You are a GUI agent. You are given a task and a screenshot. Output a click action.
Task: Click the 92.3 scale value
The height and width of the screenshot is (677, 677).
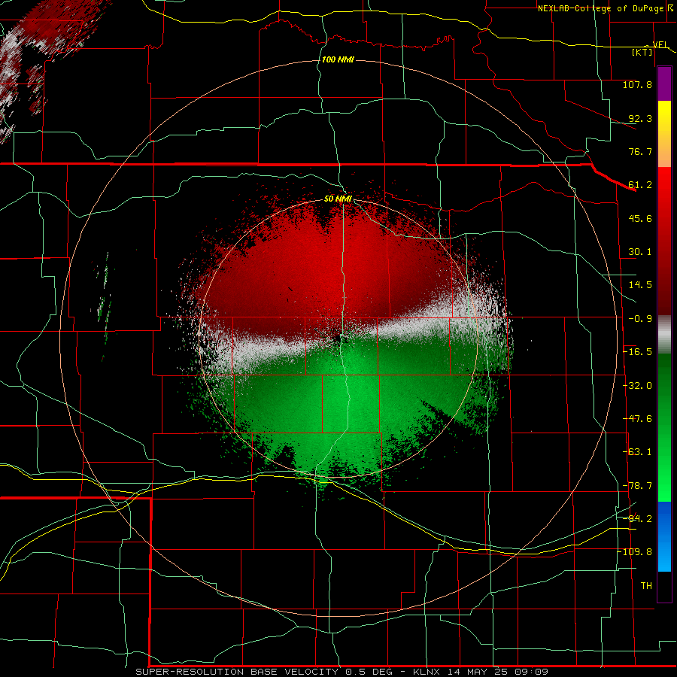pyautogui.click(x=640, y=118)
